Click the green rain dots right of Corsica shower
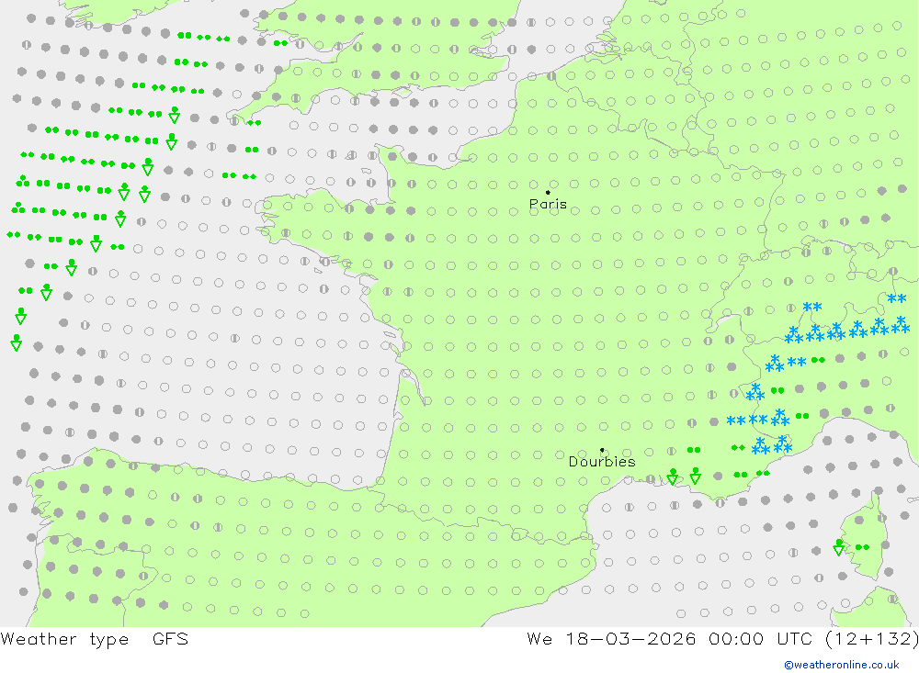 (x=862, y=547)
